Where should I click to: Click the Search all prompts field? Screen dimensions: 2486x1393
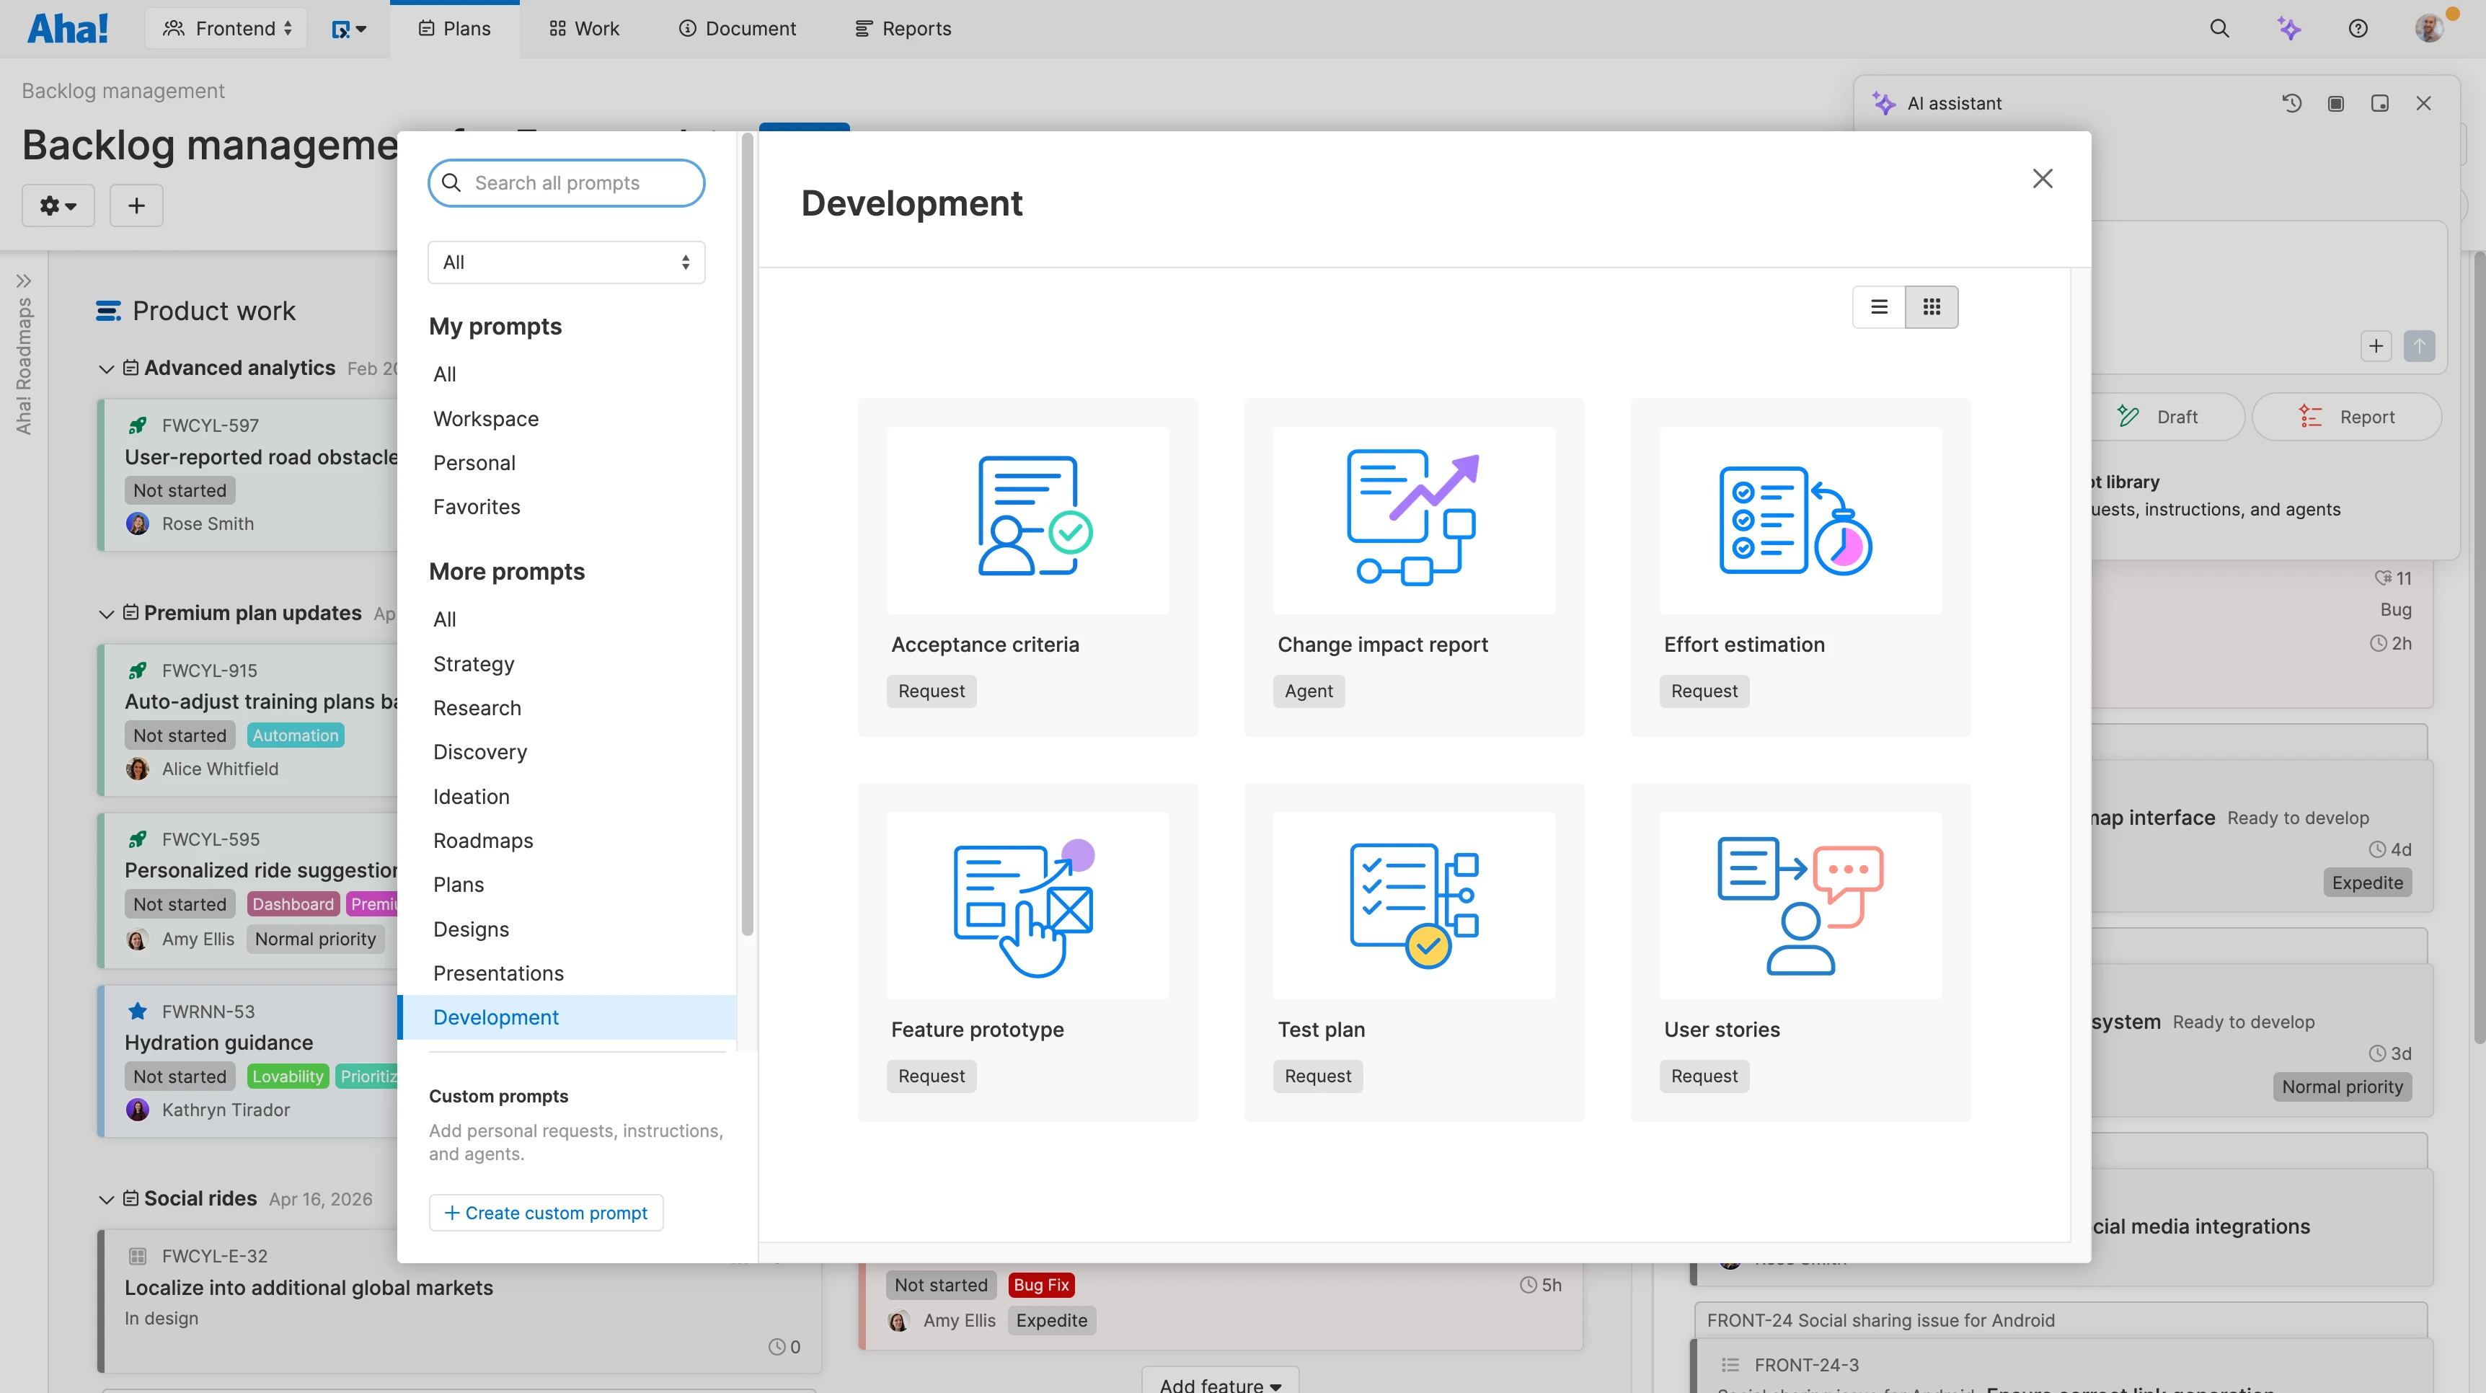click(x=567, y=182)
